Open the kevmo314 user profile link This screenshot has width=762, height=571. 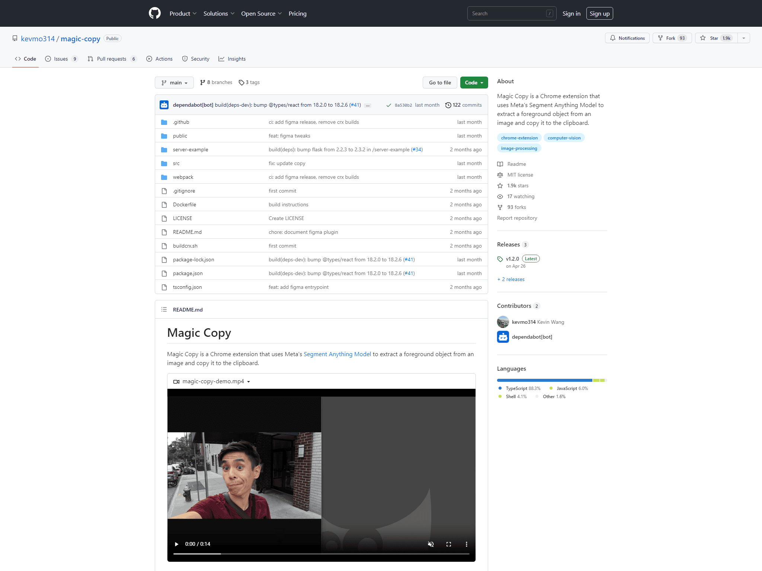(x=38, y=39)
